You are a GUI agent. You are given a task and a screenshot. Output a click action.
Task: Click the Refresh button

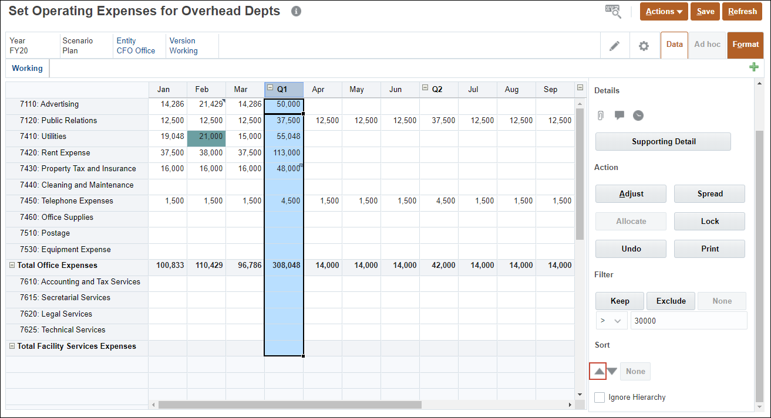[x=743, y=11]
